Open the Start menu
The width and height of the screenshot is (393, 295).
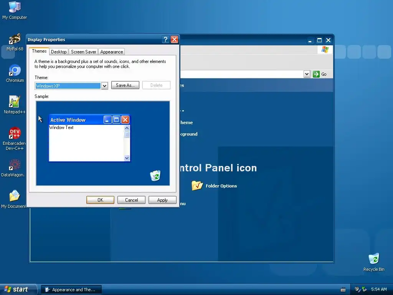18,289
